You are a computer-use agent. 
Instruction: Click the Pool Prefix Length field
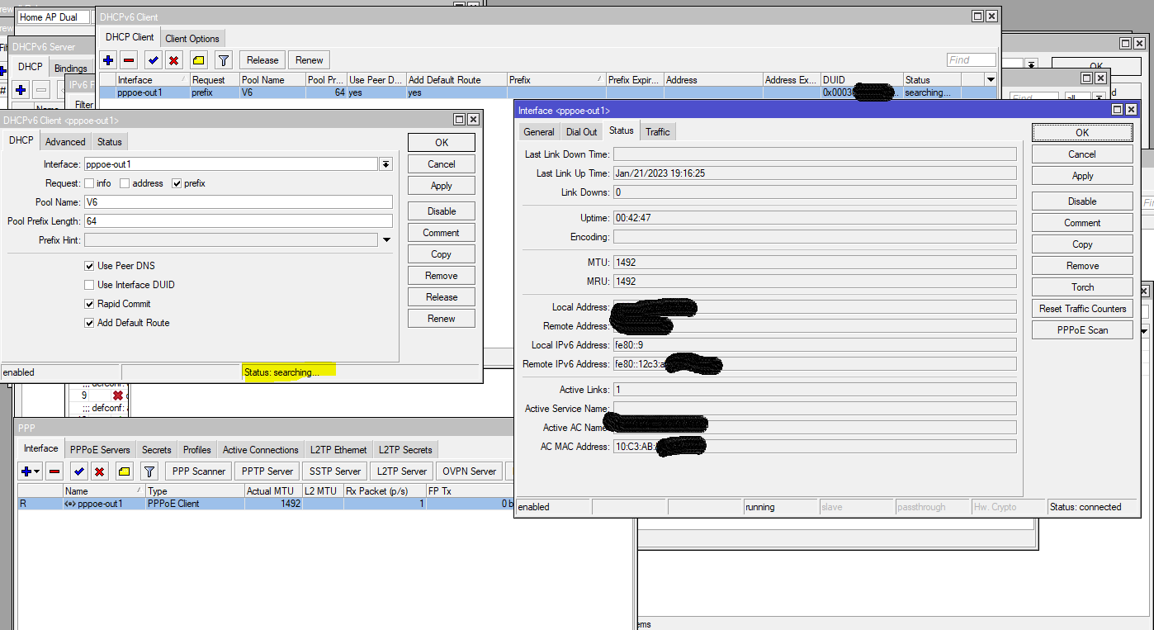pyautogui.click(x=239, y=221)
